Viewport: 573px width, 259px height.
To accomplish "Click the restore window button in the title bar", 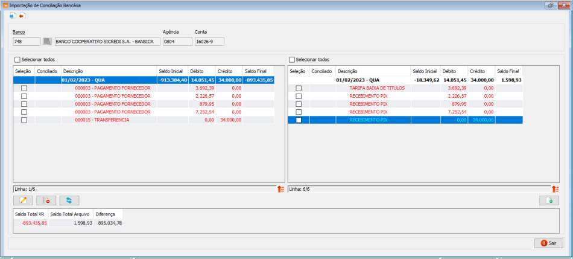I will coord(550,5).
